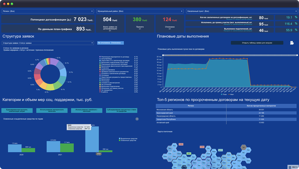Toggle Выделенные средства legend entry

128,138
